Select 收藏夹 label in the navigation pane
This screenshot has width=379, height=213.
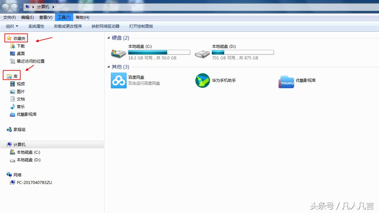point(19,38)
